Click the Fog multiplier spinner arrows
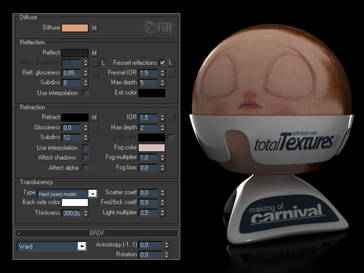364x273 pixels. pos(163,158)
